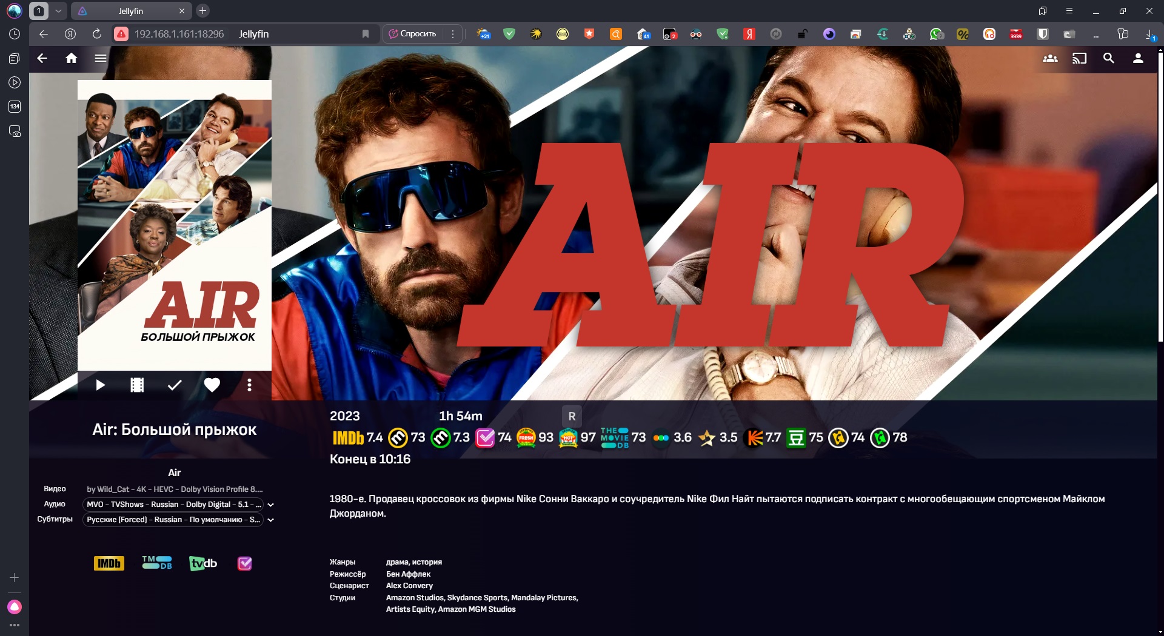Image resolution: width=1164 pixels, height=636 pixels.
Task: Play the movie Air
Action: click(100, 385)
